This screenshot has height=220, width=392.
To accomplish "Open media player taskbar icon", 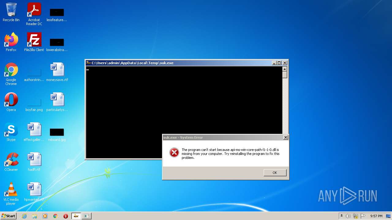I will (x=45, y=216).
